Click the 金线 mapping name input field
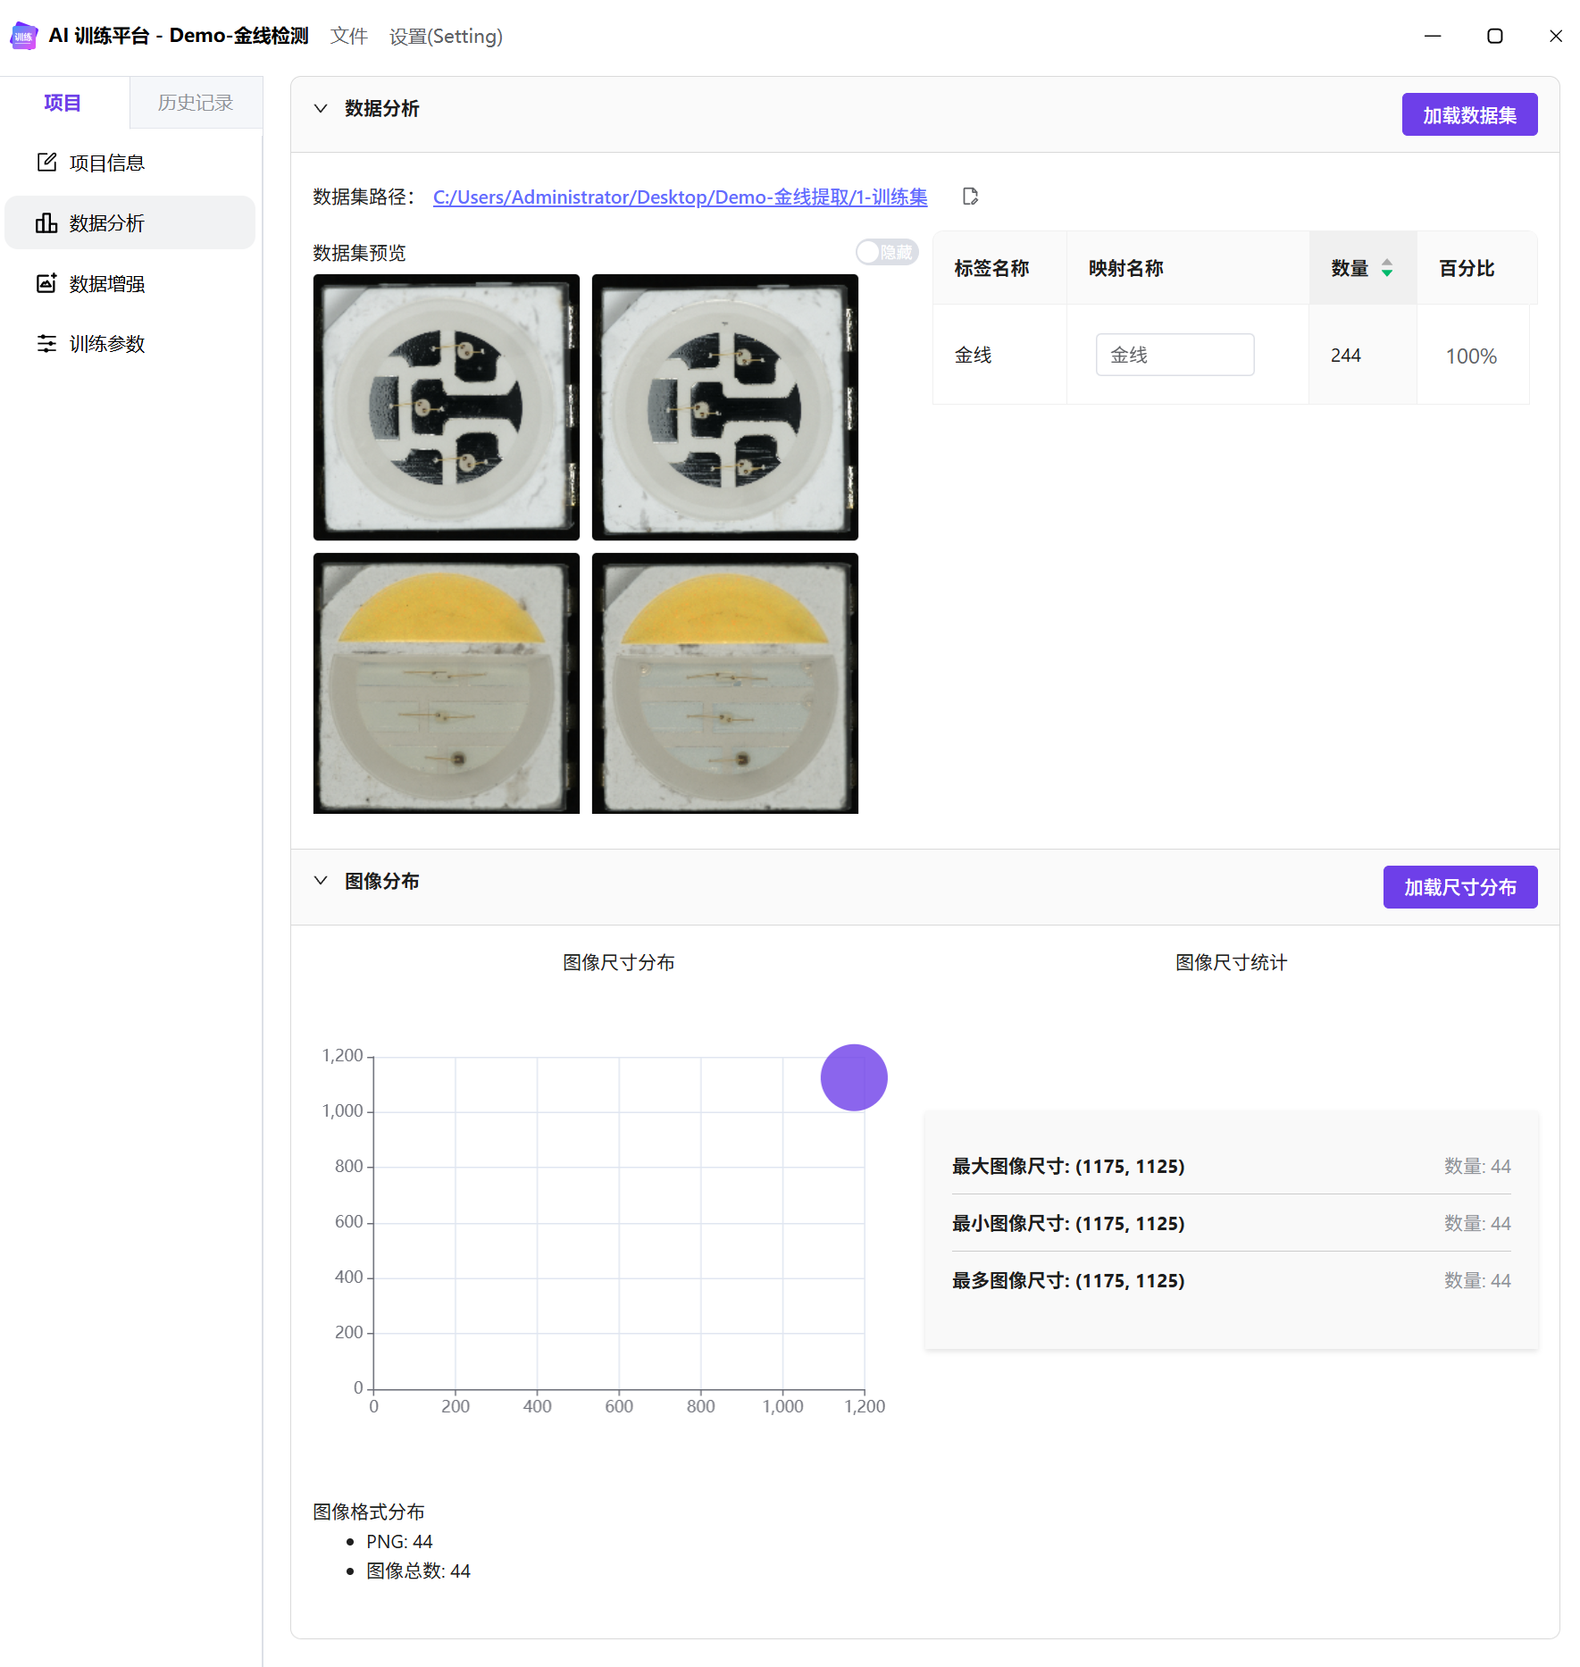 coord(1174,355)
